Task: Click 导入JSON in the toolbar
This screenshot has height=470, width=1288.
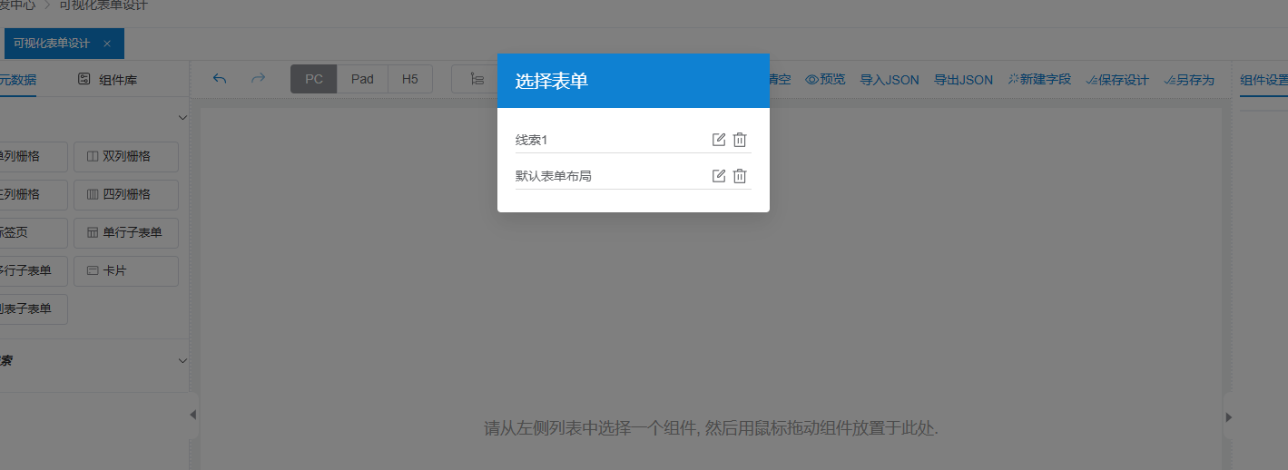Action: point(890,80)
